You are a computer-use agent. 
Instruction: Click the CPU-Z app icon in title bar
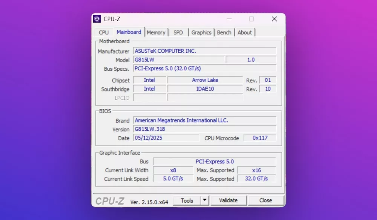click(x=97, y=19)
